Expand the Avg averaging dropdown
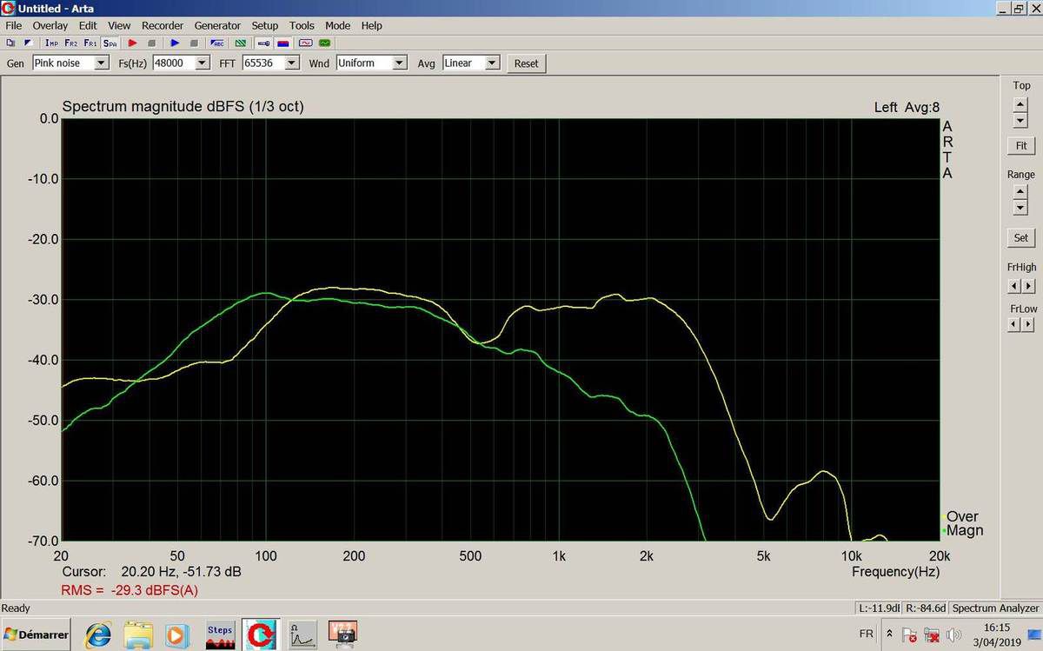 [x=493, y=63]
